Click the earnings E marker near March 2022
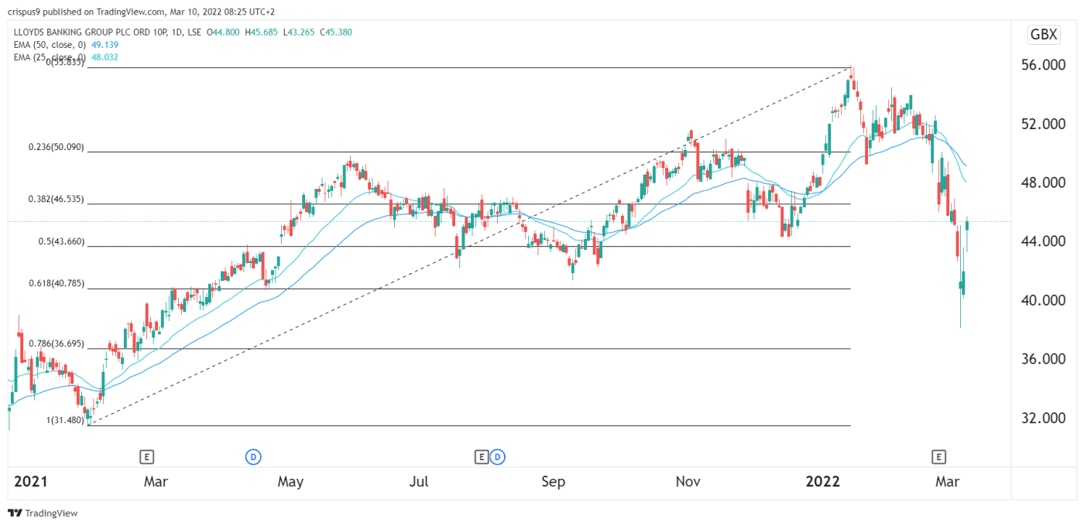Image resolution: width=1084 pixels, height=526 pixels. click(940, 456)
